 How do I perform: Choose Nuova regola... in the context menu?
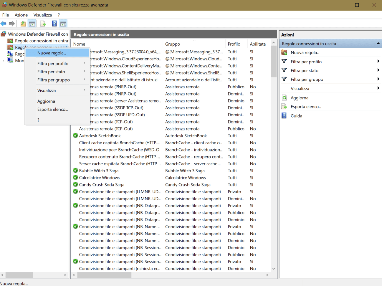[52, 53]
